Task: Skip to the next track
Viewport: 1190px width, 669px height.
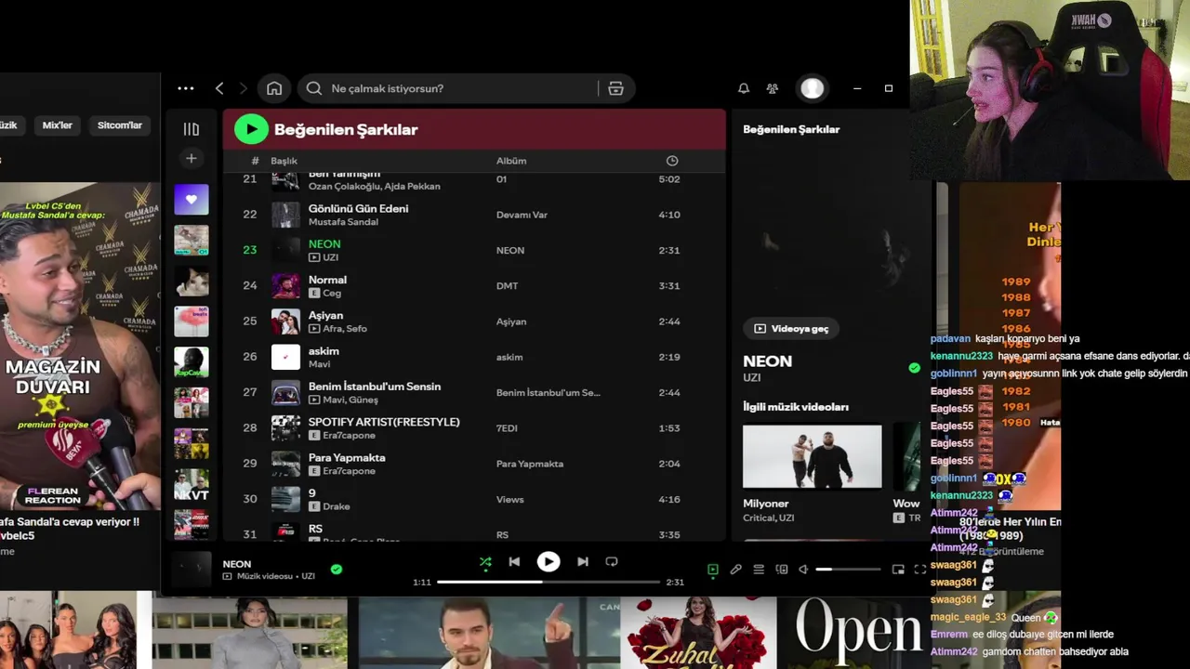Action: pos(583,561)
